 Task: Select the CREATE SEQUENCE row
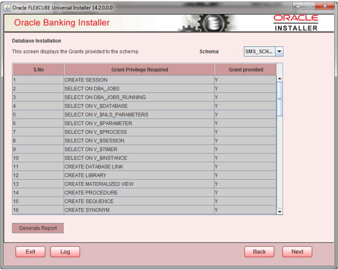(x=144, y=201)
